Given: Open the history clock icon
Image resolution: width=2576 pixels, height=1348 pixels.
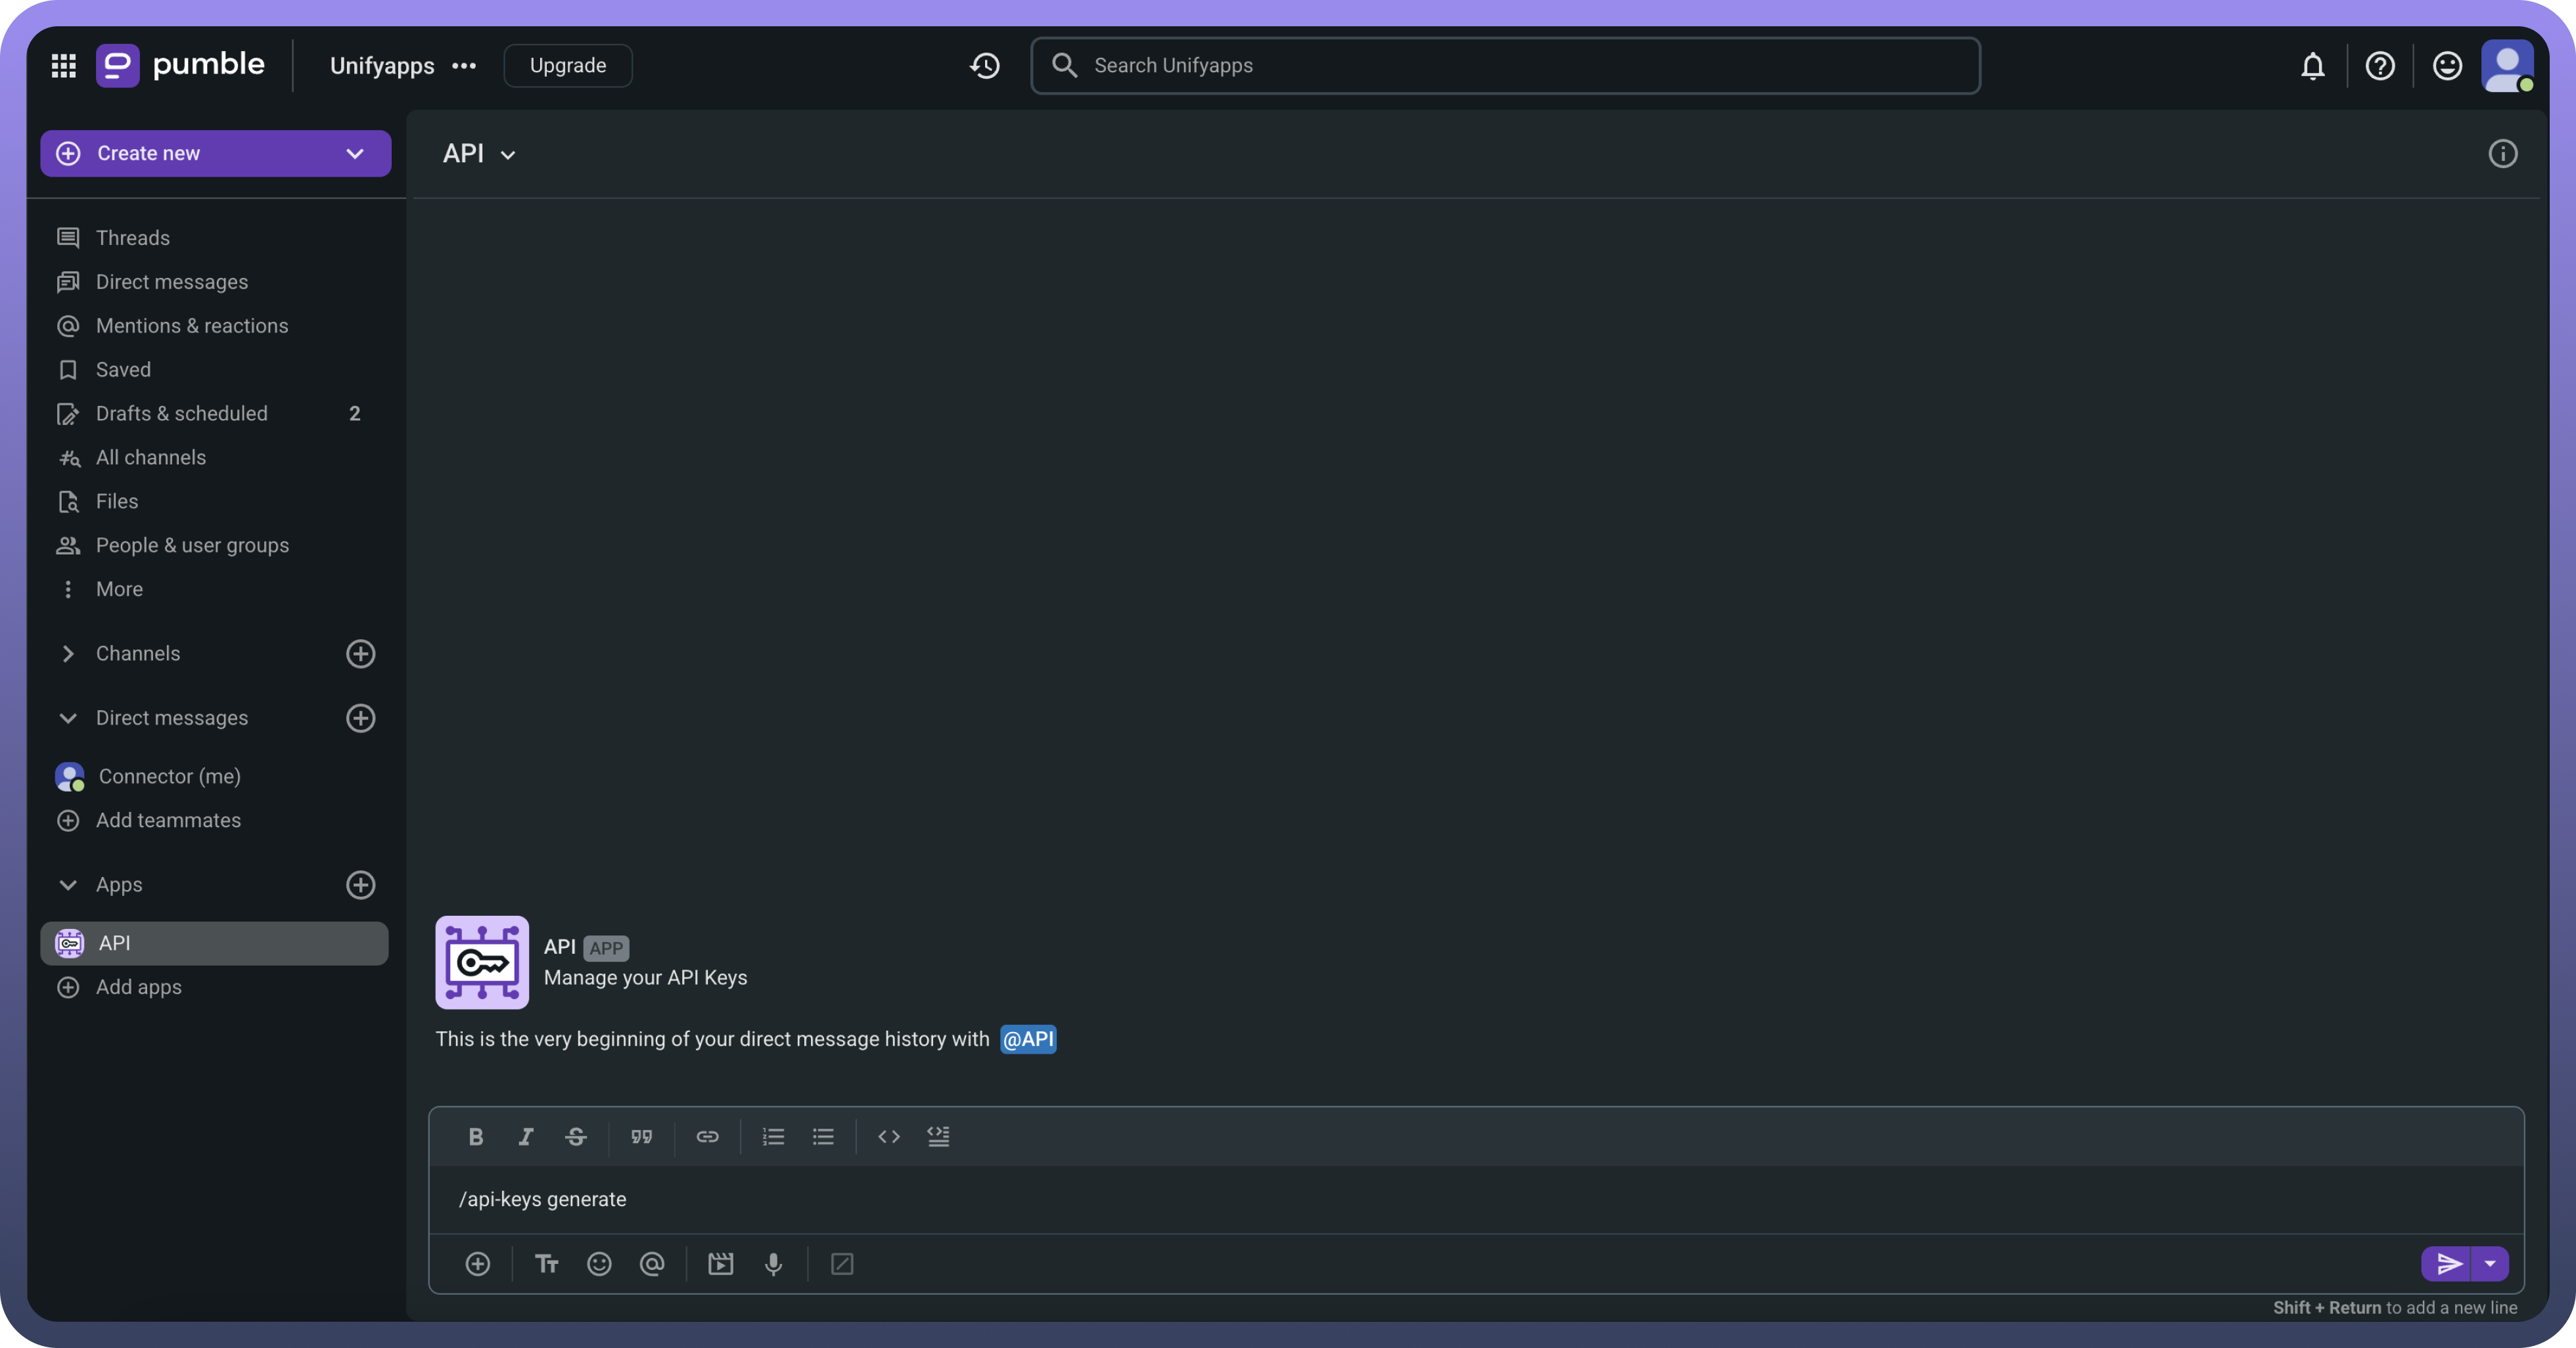Looking at the screenshot, I should (985, 66).
